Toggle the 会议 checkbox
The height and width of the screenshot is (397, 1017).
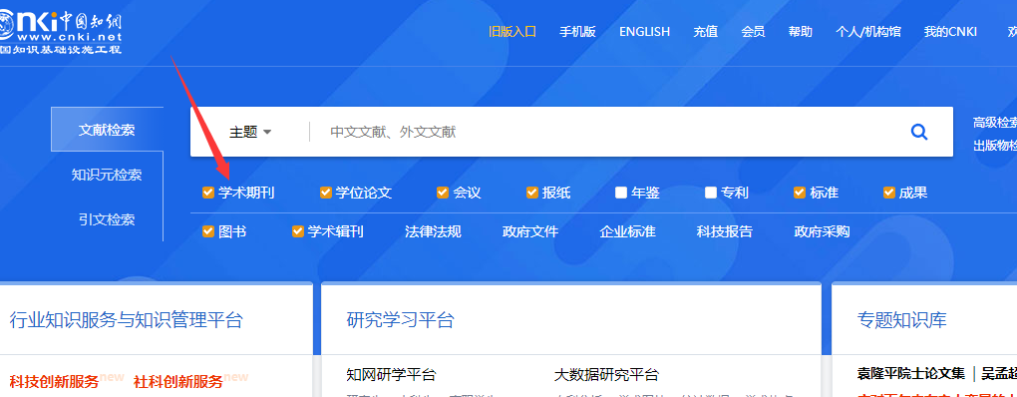point(443,192)
